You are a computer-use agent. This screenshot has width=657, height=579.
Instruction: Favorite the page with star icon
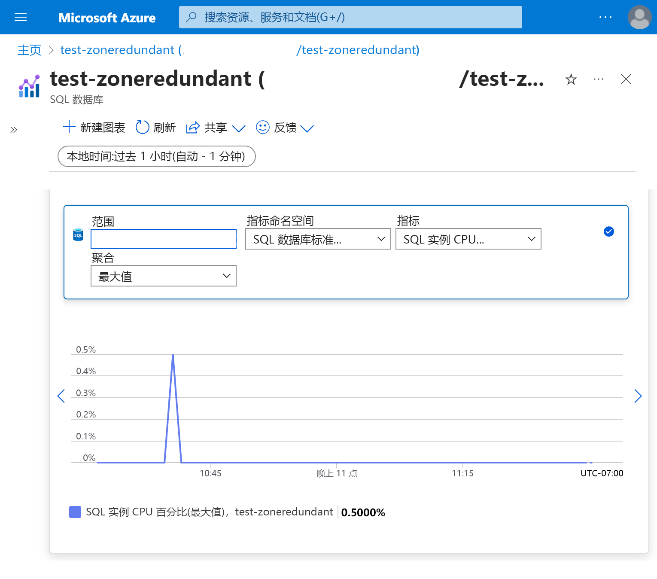[x=571, y=79]
